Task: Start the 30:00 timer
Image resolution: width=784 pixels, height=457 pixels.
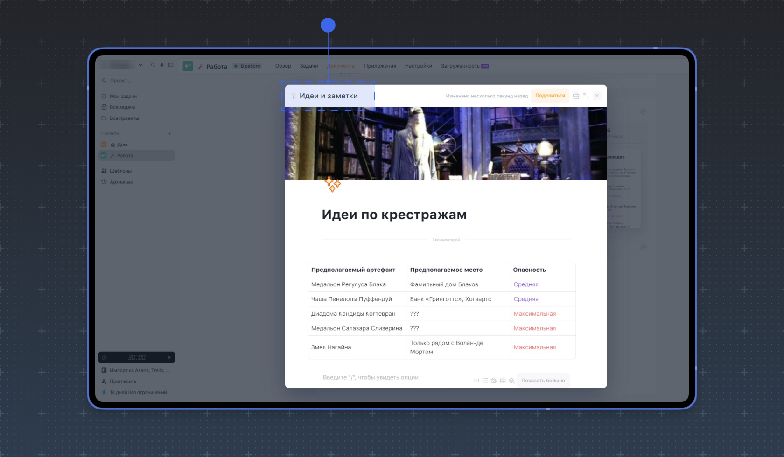Action: point(169,357)
